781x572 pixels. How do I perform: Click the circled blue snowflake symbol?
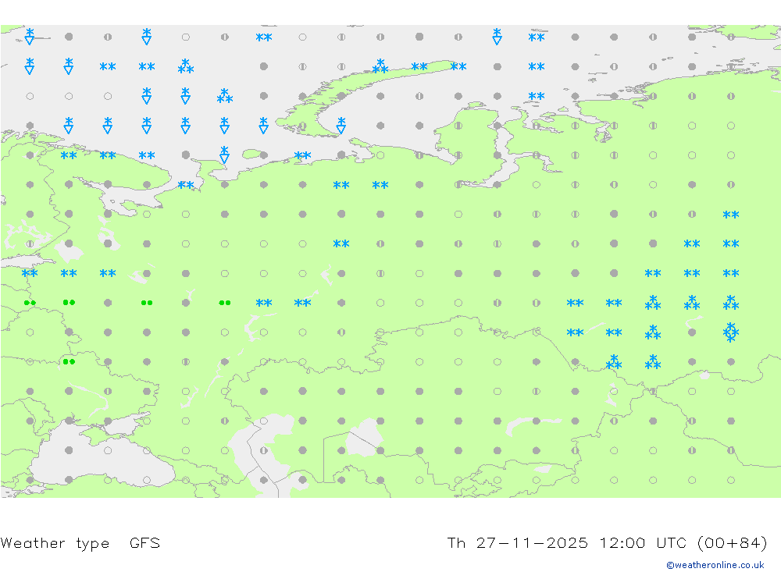click(x=731, y=332)
